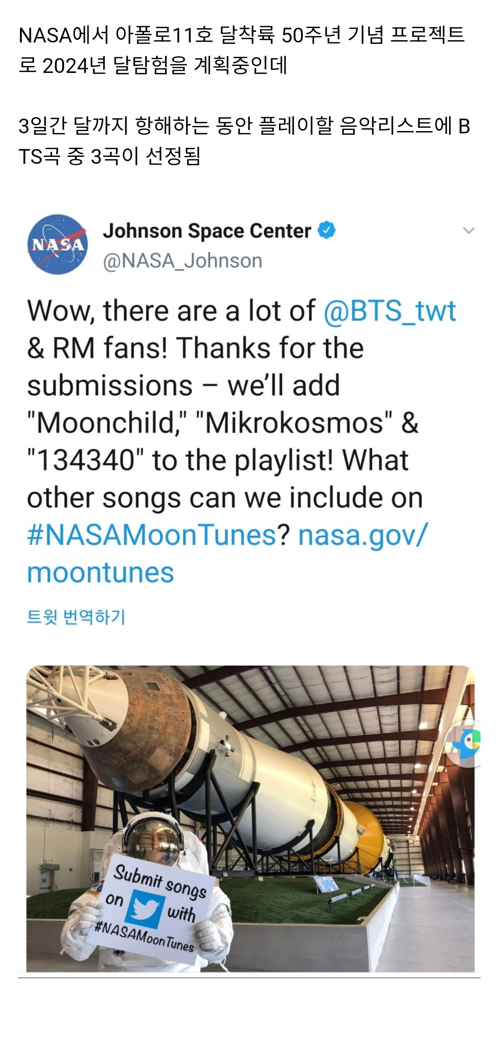Click the "Mikrokosmos" song title in the tweet

tap(294, 423)
